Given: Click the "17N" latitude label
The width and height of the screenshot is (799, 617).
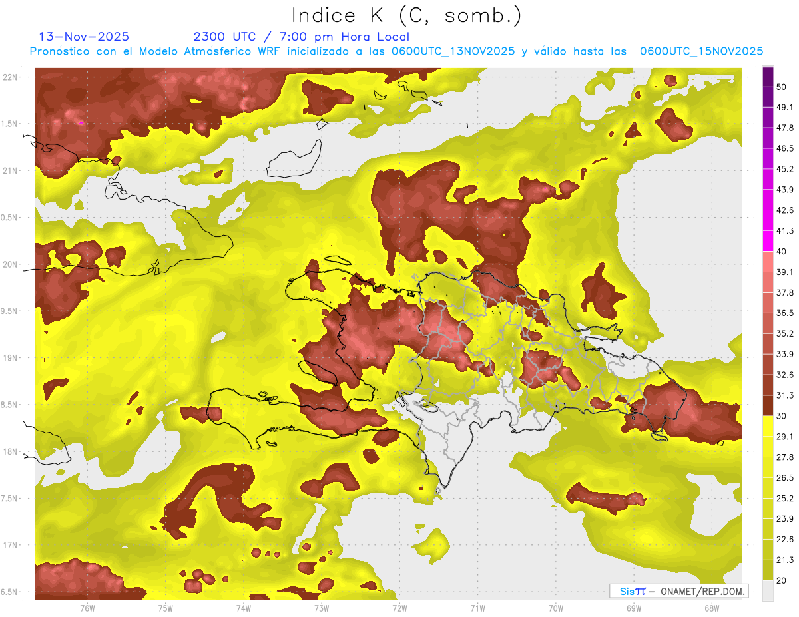Looking at the screenshot, I should pyautogui.click(x=11, y=546).
